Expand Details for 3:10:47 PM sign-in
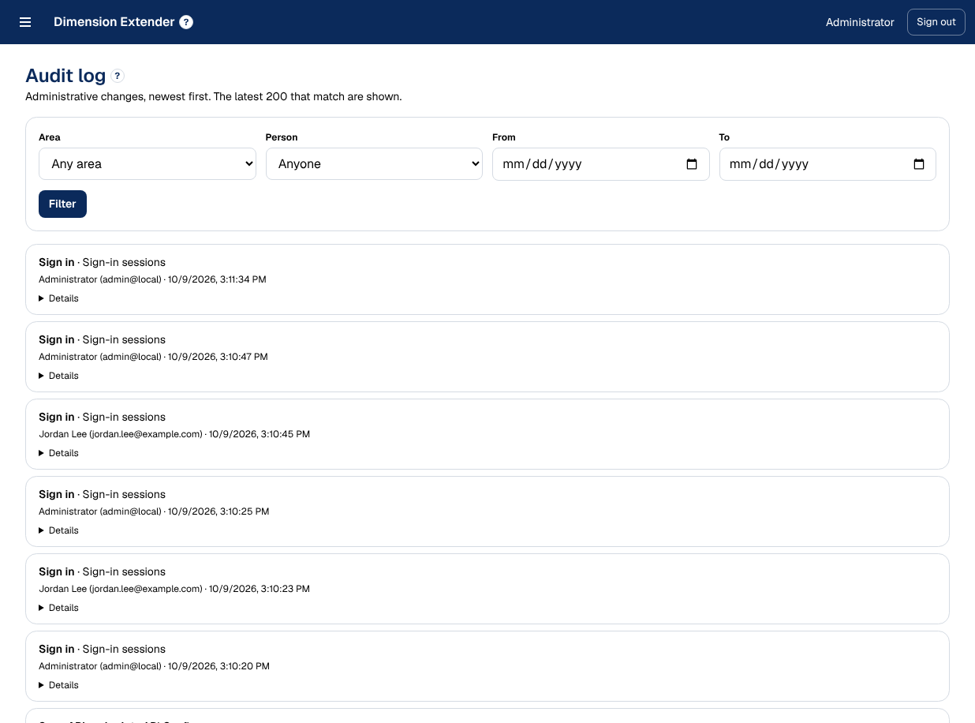The width and height of the screenshot is (975, 723). coord(59,376)
